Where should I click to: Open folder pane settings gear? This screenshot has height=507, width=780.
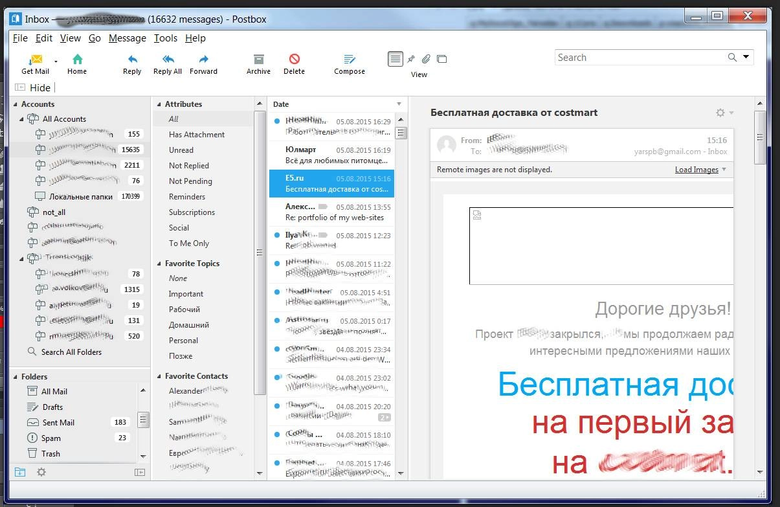[41, 472]
